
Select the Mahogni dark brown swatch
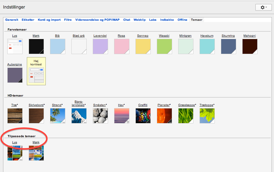[250, 46]
